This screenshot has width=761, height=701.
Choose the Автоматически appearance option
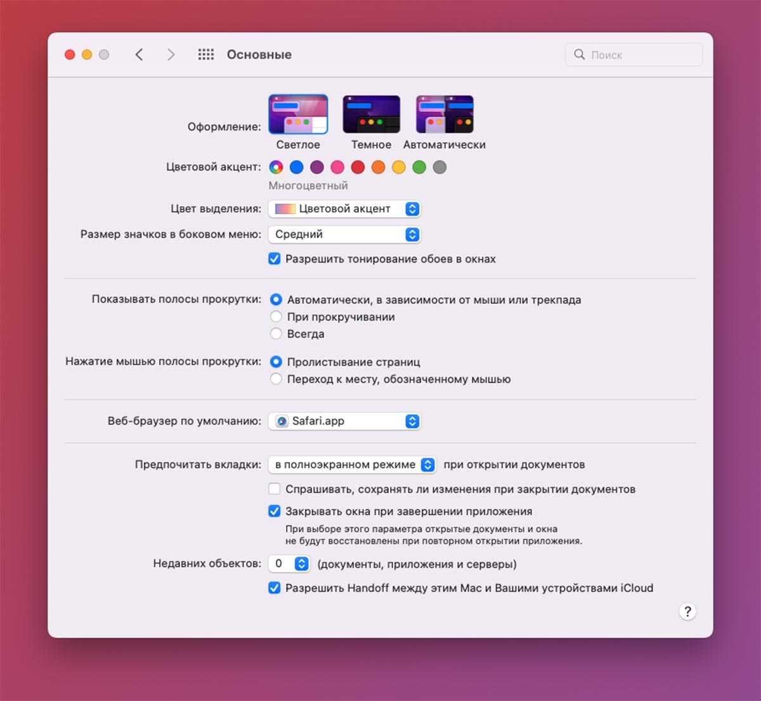[444, 115]
